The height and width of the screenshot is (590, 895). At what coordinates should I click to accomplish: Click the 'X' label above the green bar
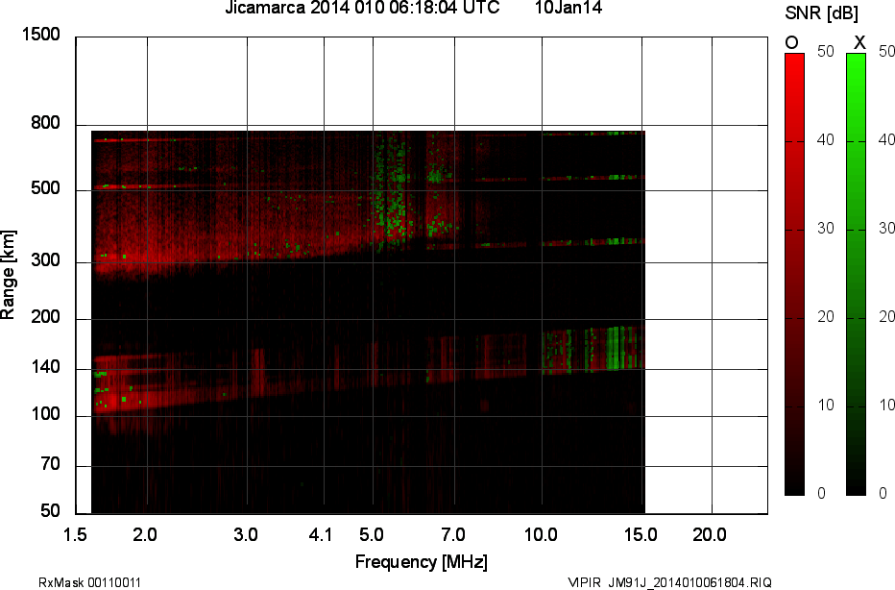(x=859, y=43)
